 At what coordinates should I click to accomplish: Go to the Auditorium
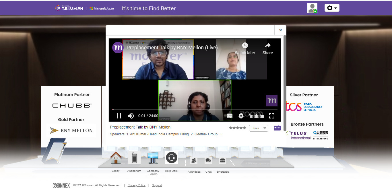(x=134, y=157)
